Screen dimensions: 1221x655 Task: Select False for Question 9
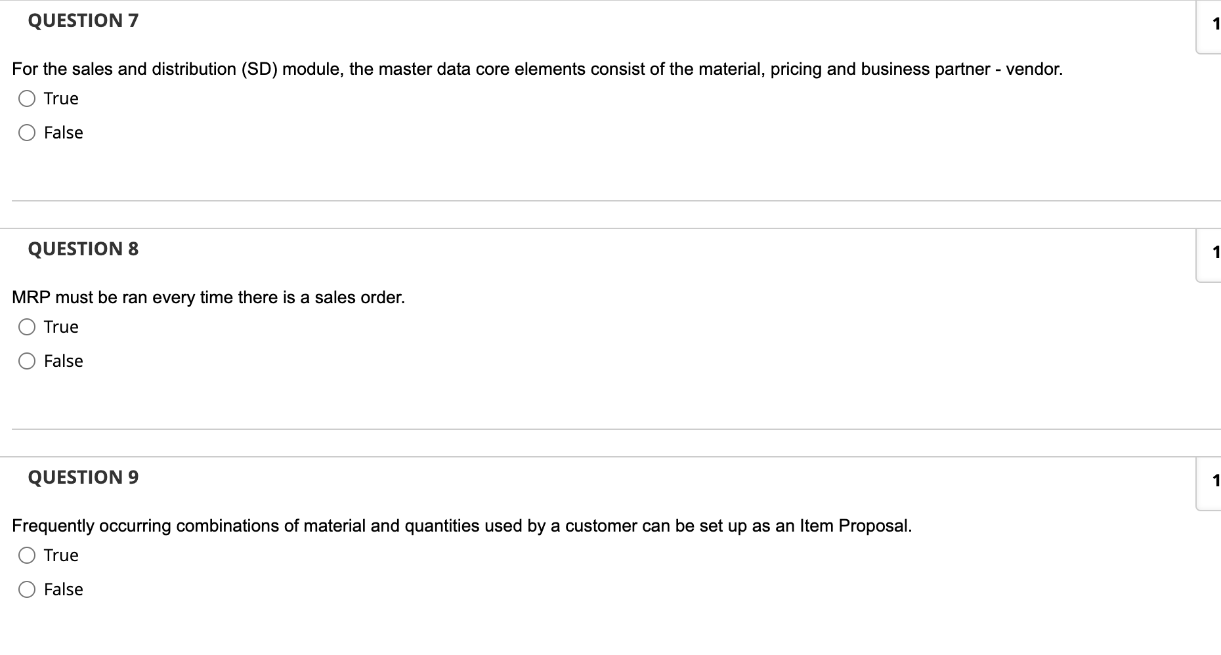click(x=27, y=589)
